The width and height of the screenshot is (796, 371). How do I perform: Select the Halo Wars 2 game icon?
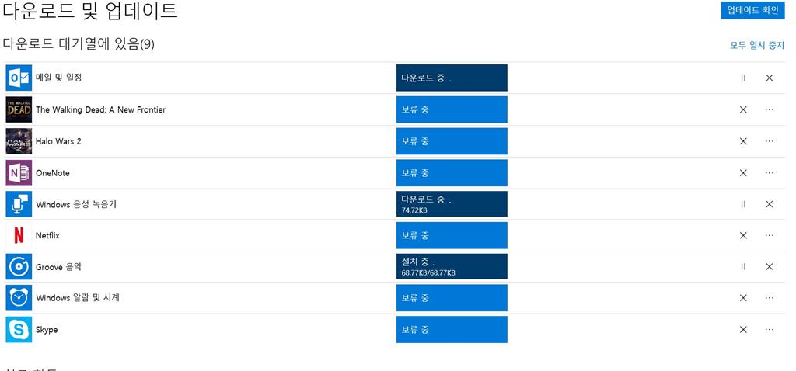point(19,141)
